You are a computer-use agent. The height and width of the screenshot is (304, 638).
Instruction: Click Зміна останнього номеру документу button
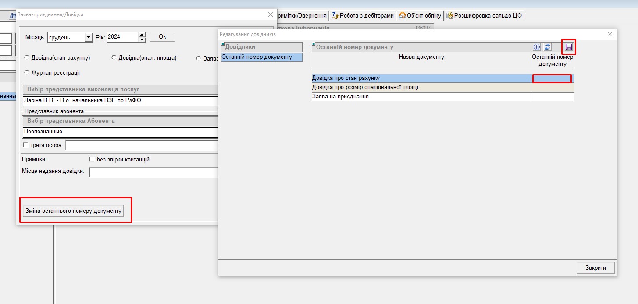click(x=73, y=211)
